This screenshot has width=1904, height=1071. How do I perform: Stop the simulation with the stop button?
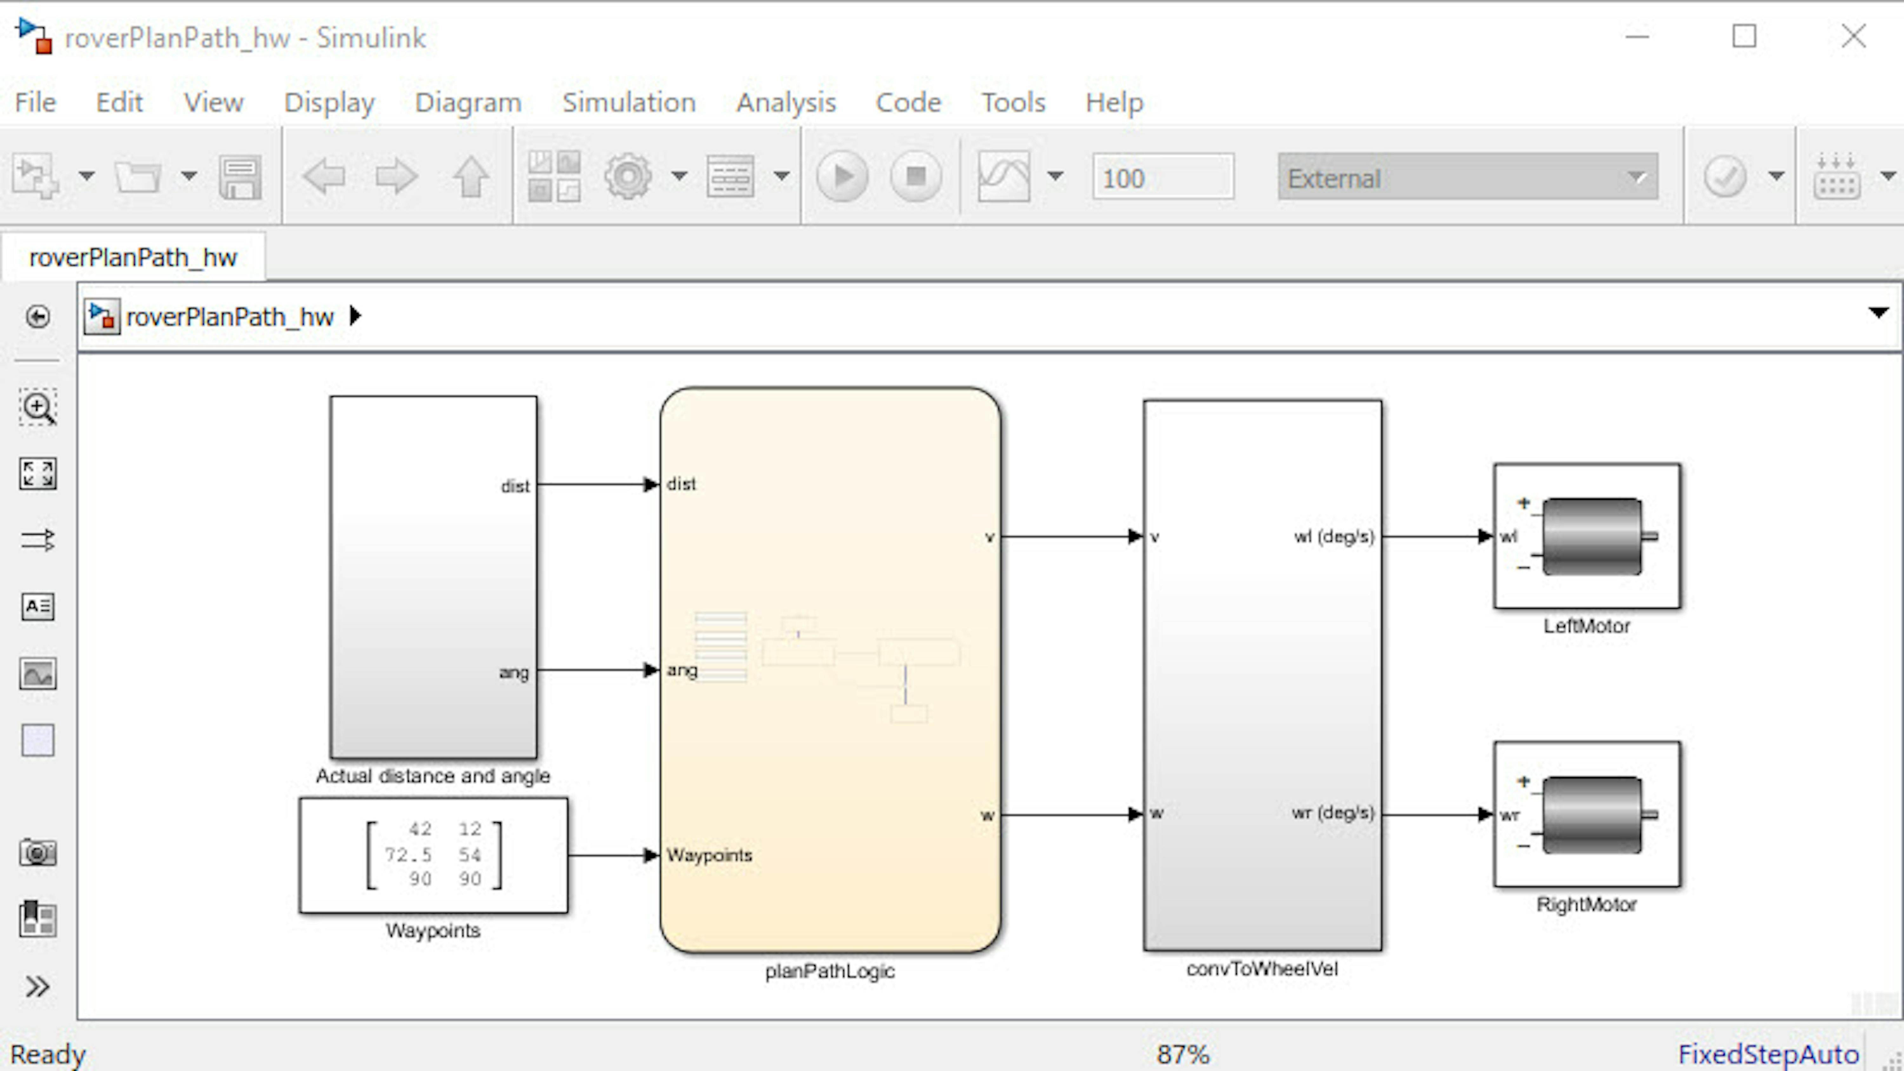tap(916, 177)
